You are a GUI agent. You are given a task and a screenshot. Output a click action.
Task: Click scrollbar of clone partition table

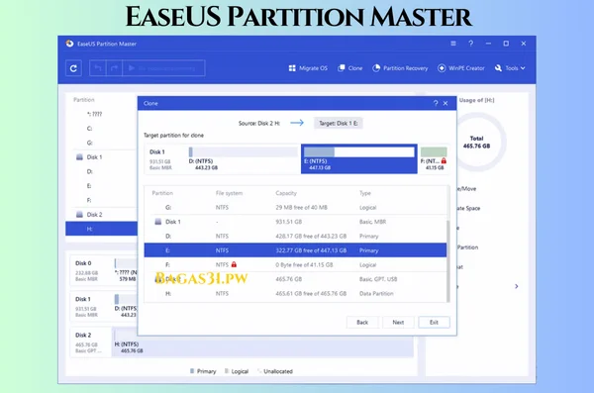(x=448, y=261)
